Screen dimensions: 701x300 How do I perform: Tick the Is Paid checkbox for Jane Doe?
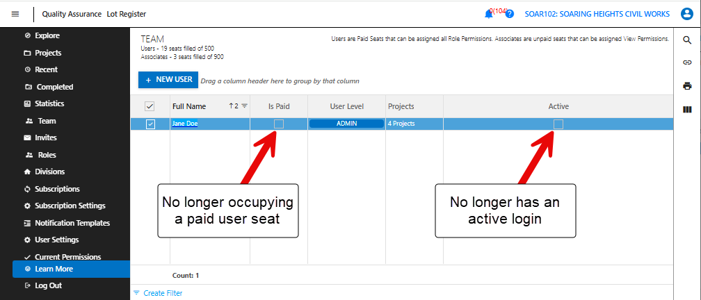278,124
